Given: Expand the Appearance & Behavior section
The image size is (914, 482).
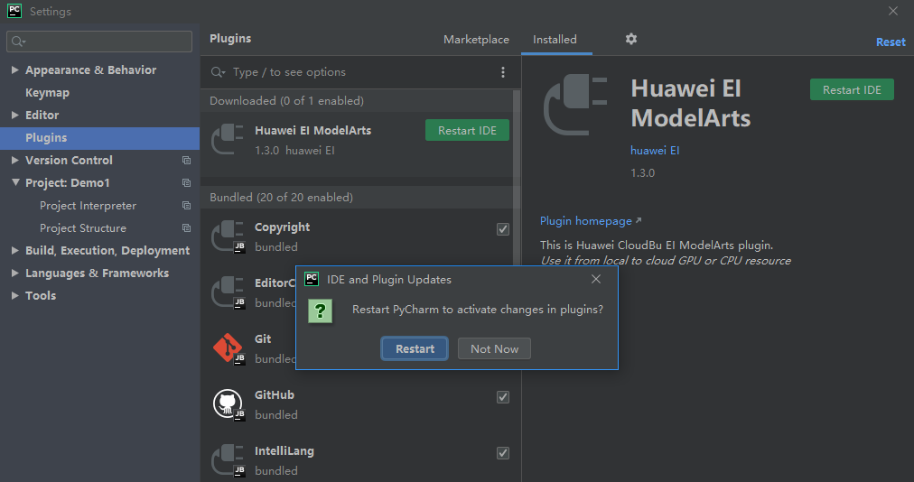Looking at the screenshot, I should [15, 70].
